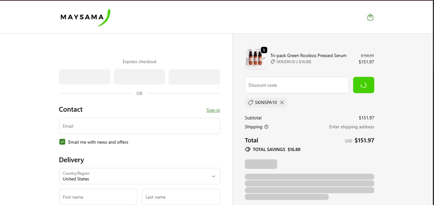The image size is (434, 205).
Task: Click the tag icon in the SKINSPA10 chip
Action: point(251,102)
